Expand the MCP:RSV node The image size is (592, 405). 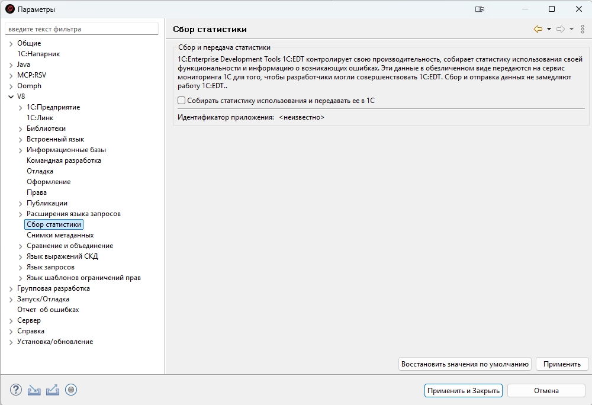point(11,75)
